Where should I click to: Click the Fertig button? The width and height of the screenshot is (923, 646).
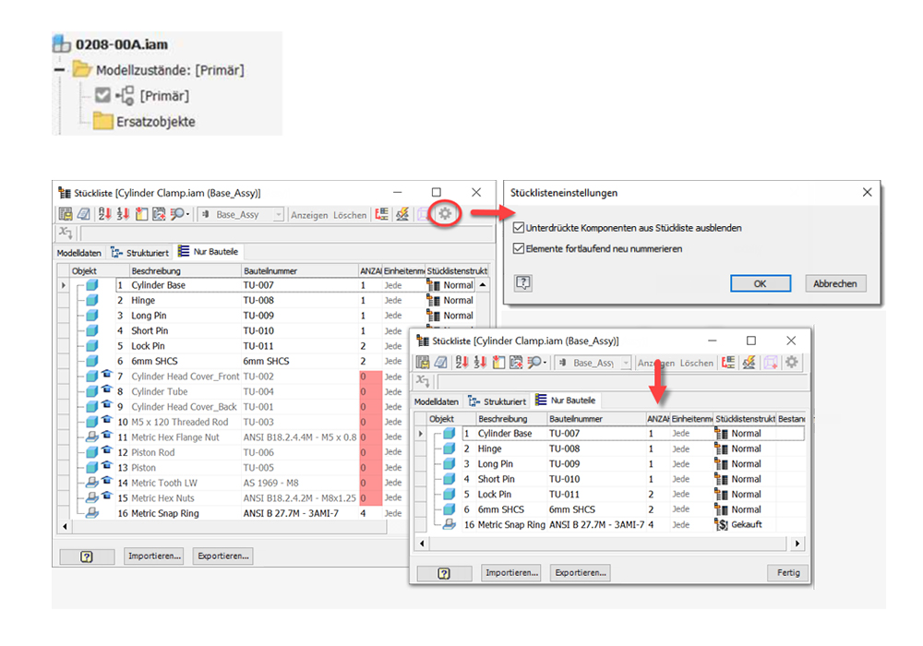787,573
